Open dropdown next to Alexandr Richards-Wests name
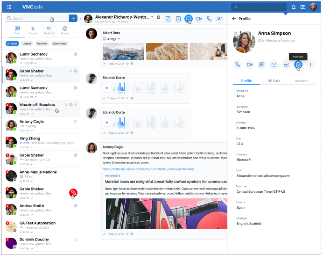Image resolution: width=323 pixels, height=255 pixels. (152, 17)
